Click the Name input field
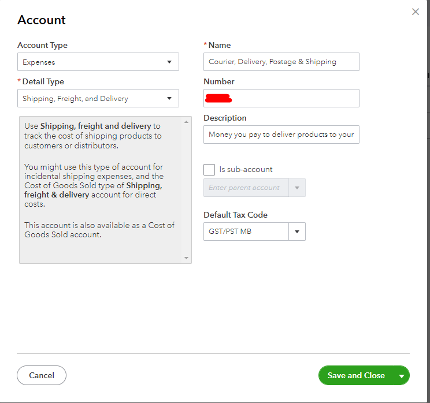430x403 pixels. pos(281,62)
